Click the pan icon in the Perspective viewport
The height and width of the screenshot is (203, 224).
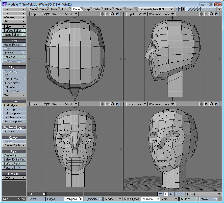coord(202,104)
